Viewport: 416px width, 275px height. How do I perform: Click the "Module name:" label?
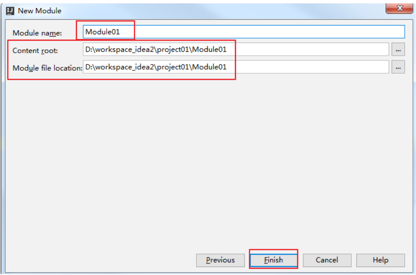(x=37, y=33)
